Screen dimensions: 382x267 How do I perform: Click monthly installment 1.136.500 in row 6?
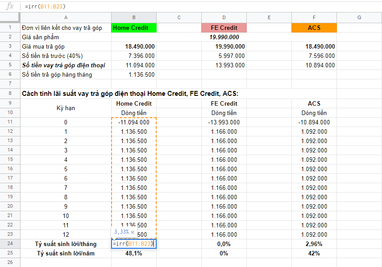click(x=134, y=74)
